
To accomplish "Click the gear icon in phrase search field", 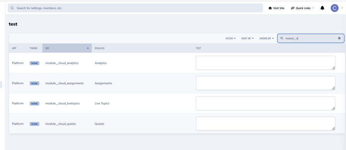I will [x=339, y=38].
